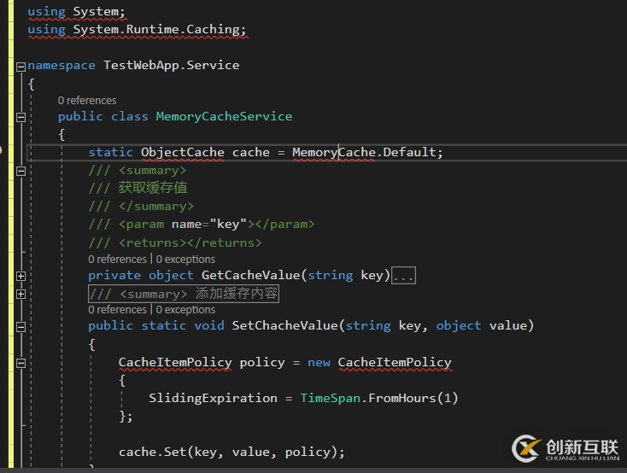This screenshot has width=627, height=473.
Task: Click the 'policy' variable name in declaration
Action: pos(262,363)
